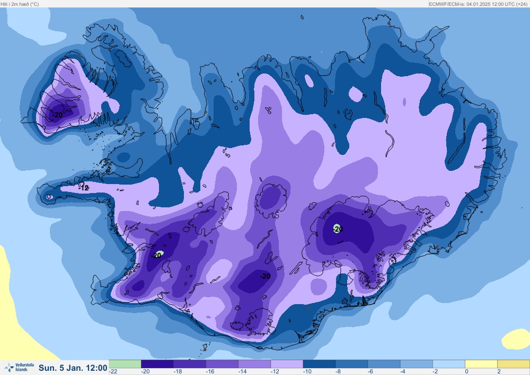The image size is (530, 375).
Task: Click the legend scale number '-18'
Action: [x=178, y=372]
